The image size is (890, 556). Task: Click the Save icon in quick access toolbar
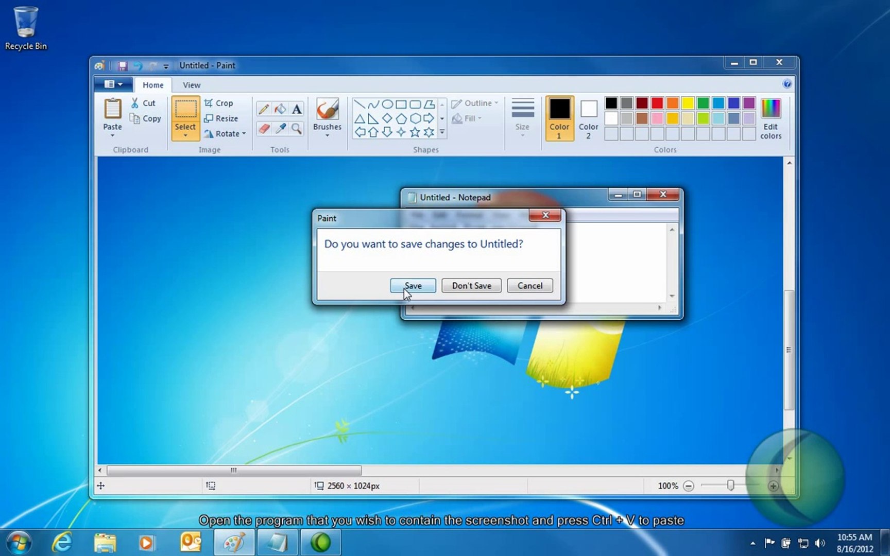coord(122,66)
